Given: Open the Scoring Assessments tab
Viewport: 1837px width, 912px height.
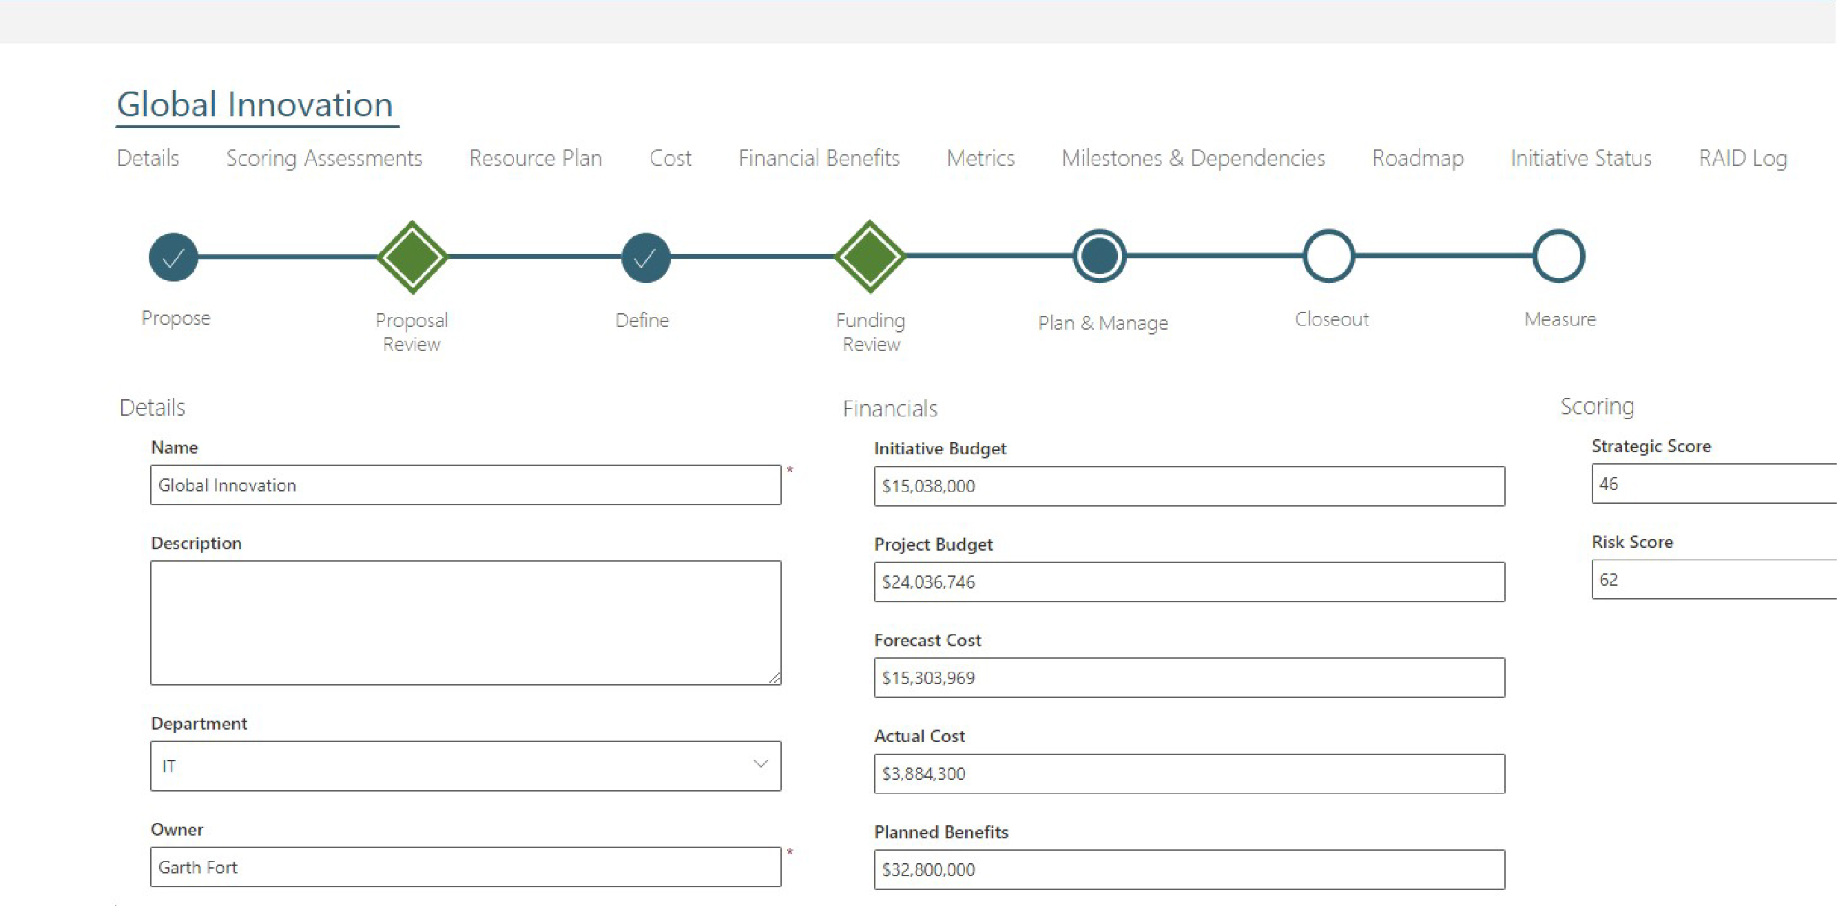Looking at the screenshot, I should pyautogui.click(x=324, y=158).
